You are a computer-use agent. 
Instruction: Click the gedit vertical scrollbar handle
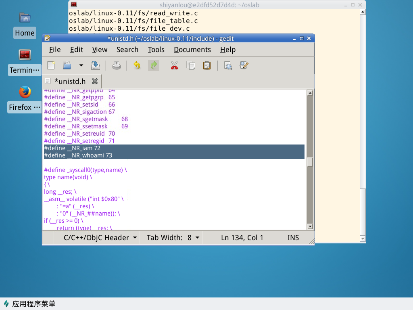[x=310, y=161]
